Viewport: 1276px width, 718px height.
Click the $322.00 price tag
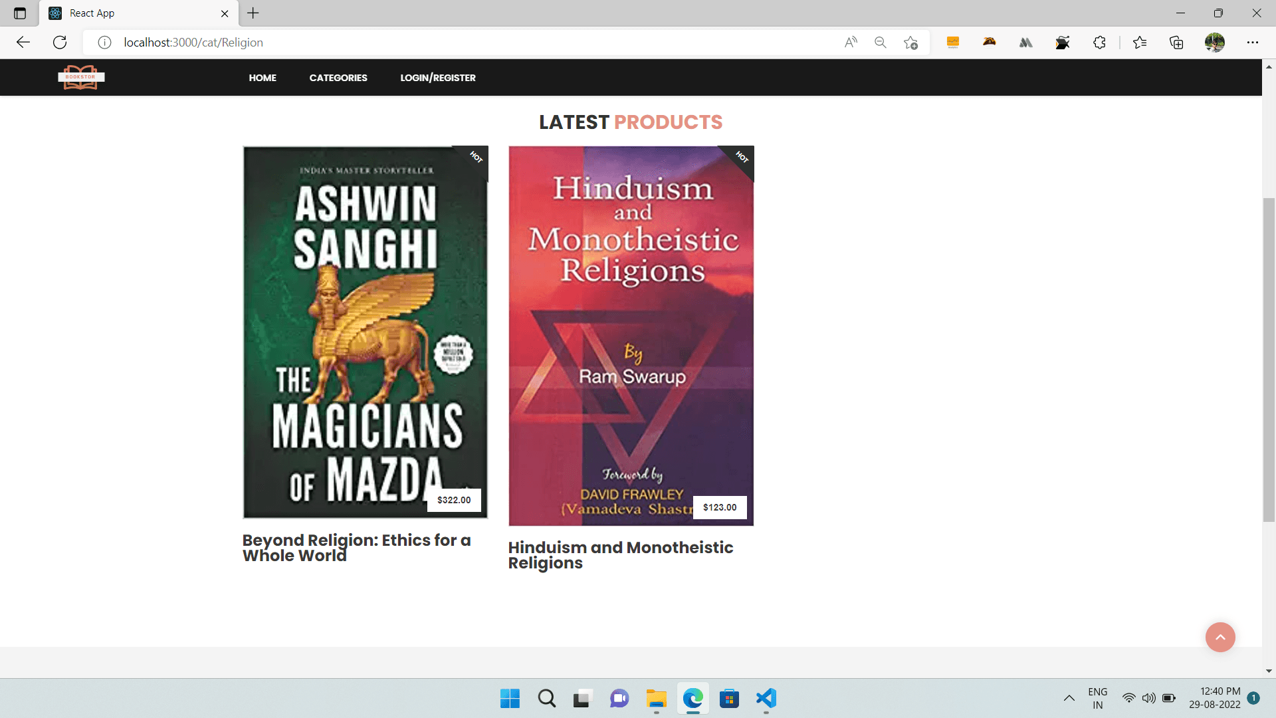tap(454, 500)
